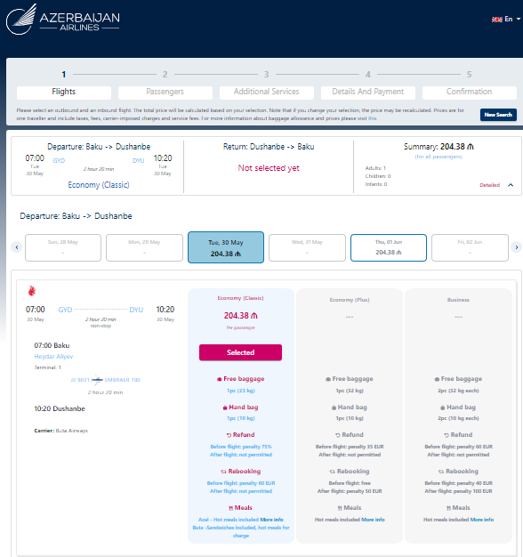Screen dimensions: 523x557
Task: Click the Economy (Plus) Meals icon
Action: point(340,508)
